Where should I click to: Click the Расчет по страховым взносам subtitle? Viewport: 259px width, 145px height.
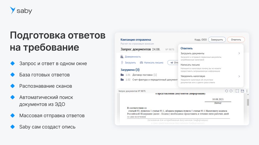pyautogui.click(x=137, y=44)
